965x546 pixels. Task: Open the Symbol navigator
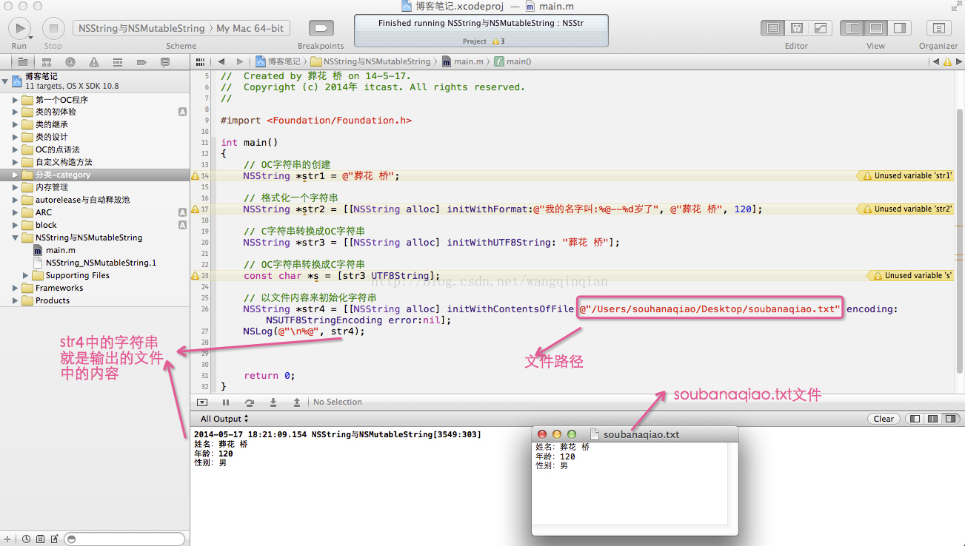tap(47, 62)
